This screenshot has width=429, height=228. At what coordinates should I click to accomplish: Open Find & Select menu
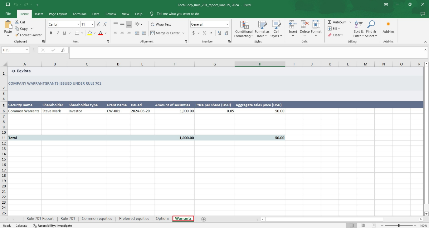[371, 29]
